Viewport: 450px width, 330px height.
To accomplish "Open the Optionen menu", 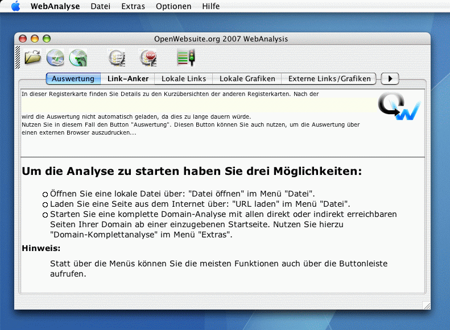I will click(174, 6).
